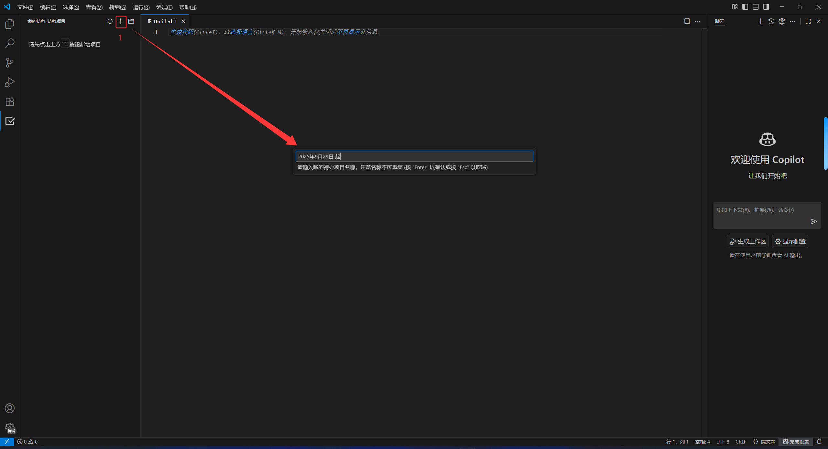Open the folder icon in todo panel
828x449 pixels.
[131, 21]
